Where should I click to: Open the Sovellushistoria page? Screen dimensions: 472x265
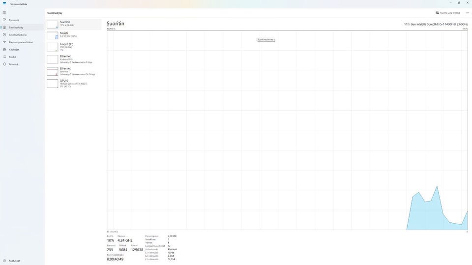[x=22, y=34]
